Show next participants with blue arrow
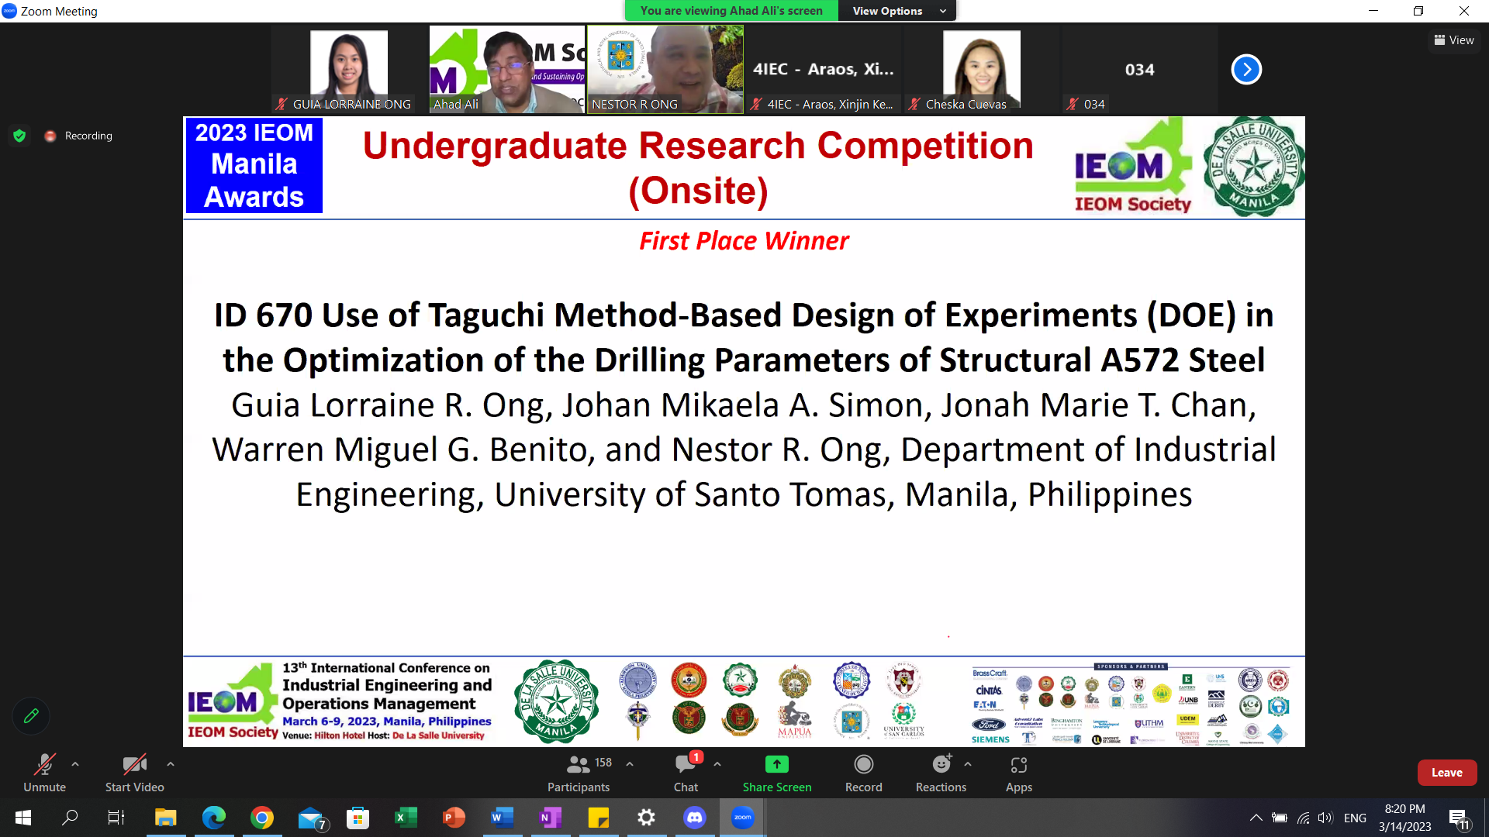The height and width of the screenshot is (837, 1489). 1246,70
